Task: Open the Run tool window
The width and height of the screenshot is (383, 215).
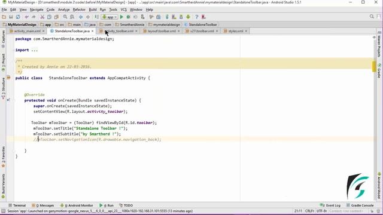Action: point(107,205)
